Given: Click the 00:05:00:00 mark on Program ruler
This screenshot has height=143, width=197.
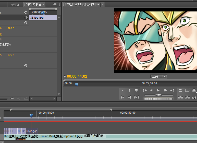Looking at the screenshot, I should [149, 83].
